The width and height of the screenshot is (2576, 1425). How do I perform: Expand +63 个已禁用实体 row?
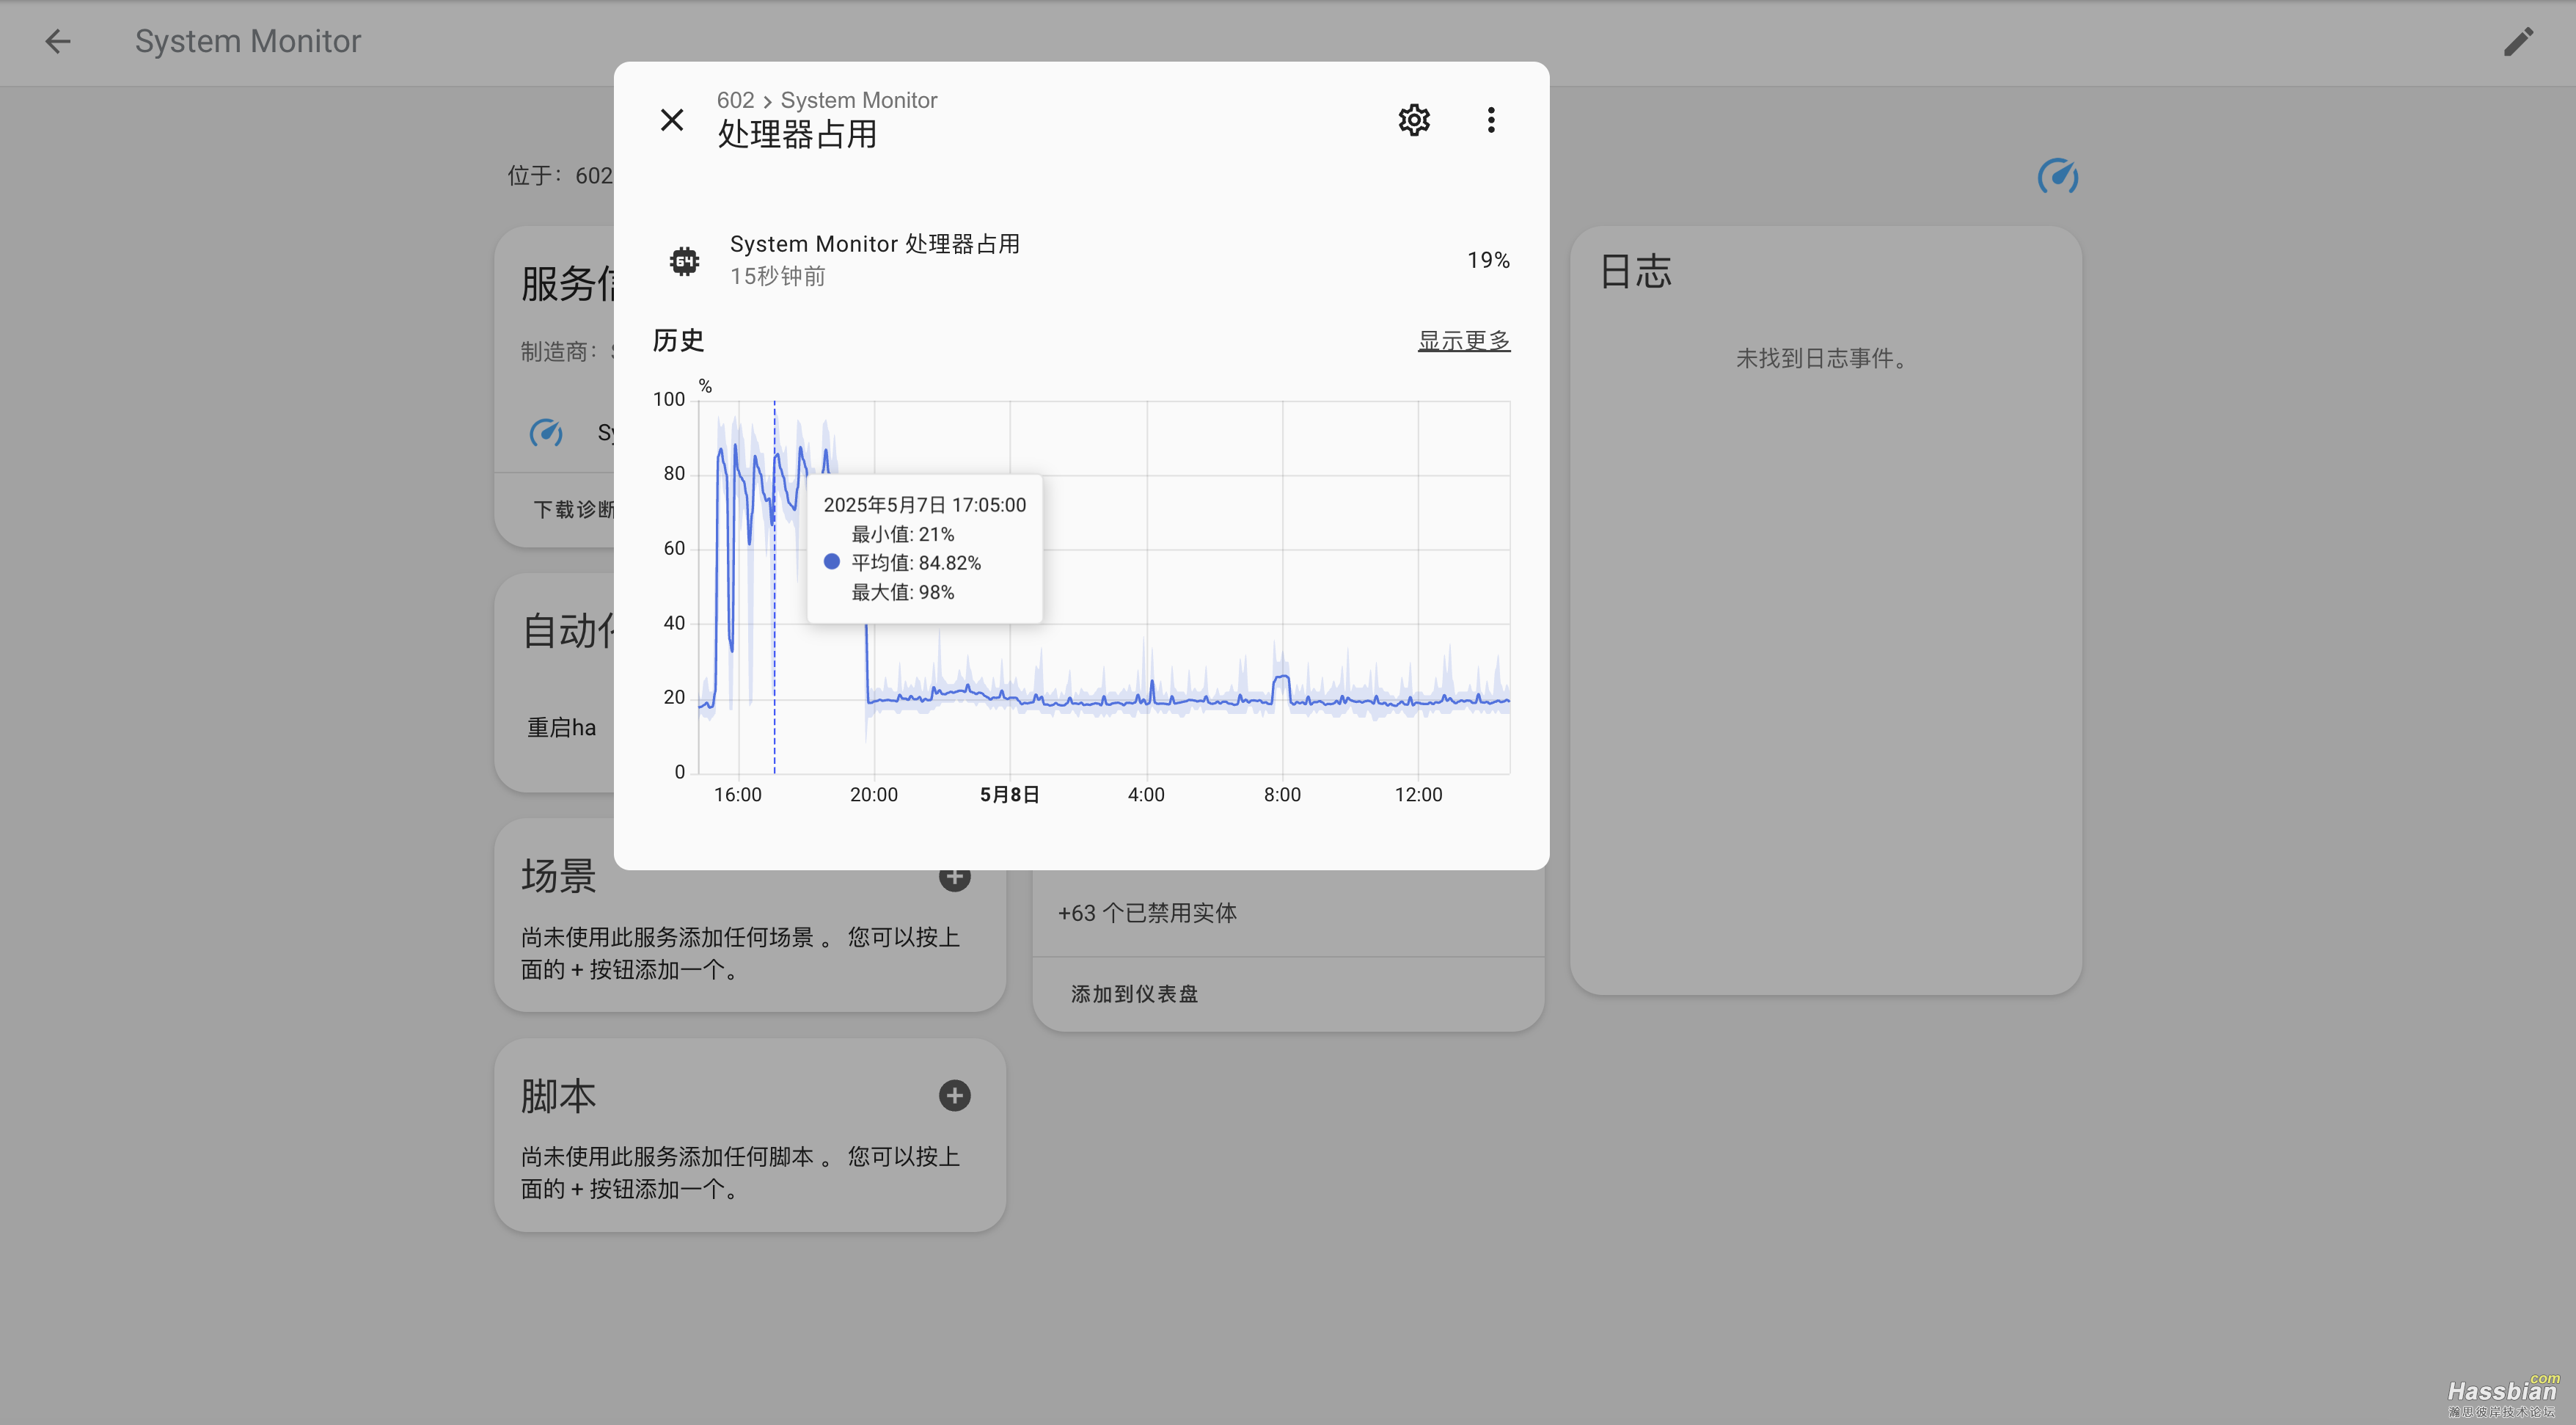click(x=1288, y=913)
